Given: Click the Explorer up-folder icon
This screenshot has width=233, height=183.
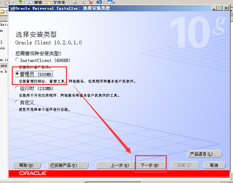Looking at the screenshot, I should tap(20, 2).
